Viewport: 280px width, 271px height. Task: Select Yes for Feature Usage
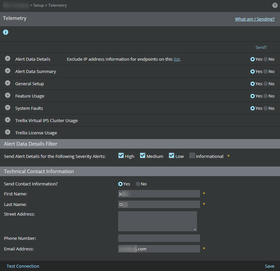click(252, 96)
